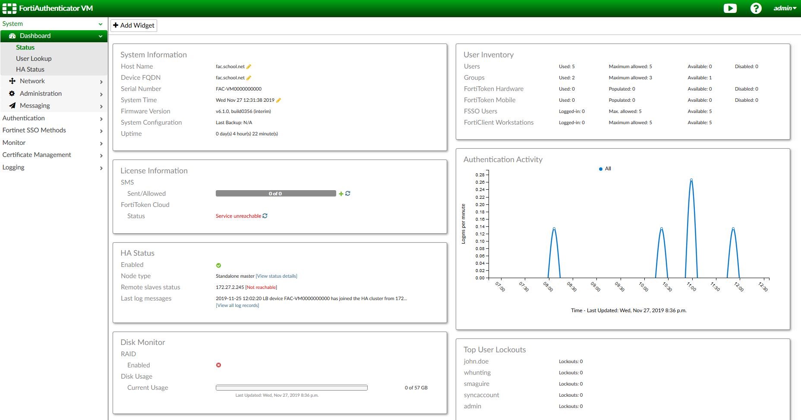
Task: Open Messaging via its paper plane icon
Action: 12,105
